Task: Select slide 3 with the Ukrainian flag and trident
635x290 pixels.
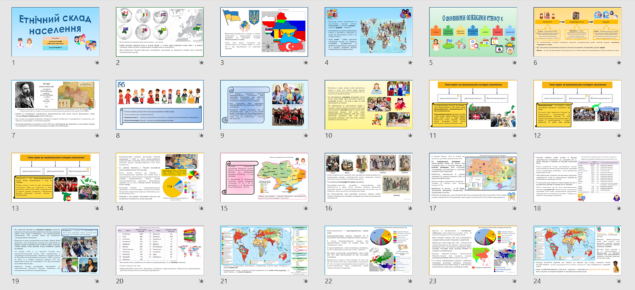Action: (x=264, y=32)
